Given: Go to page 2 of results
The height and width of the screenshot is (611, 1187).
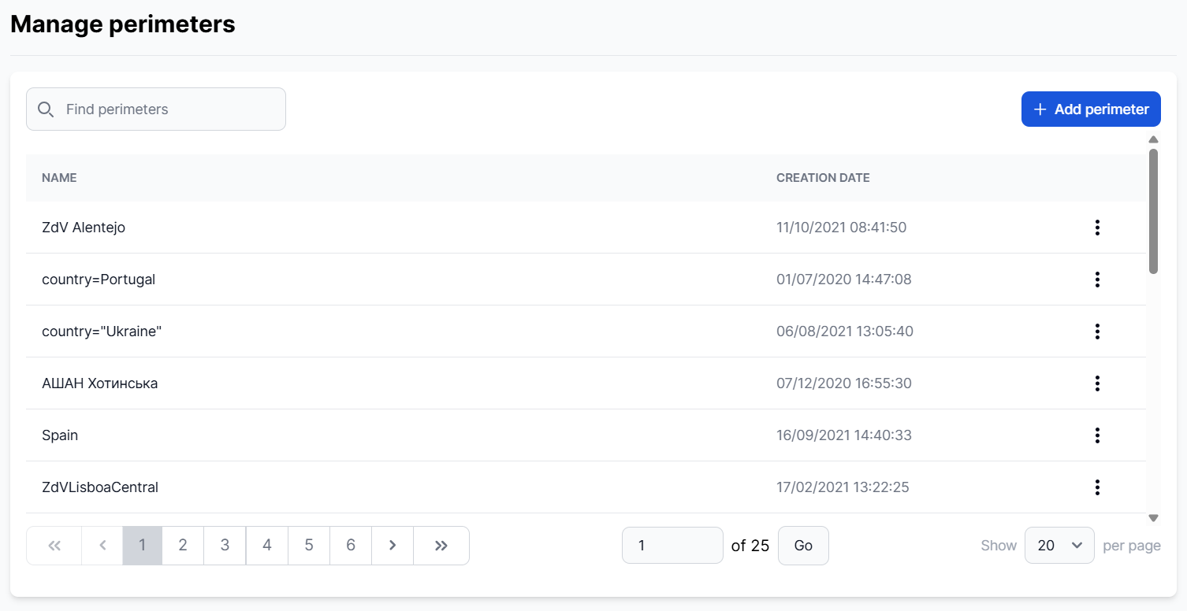Looking at the screenshot, I should [x=183, y=546].
